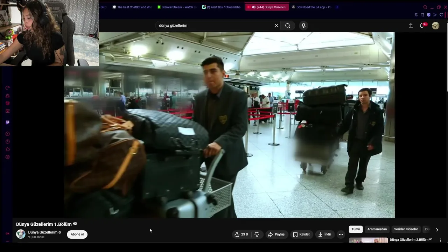Open the Dünya Güzellerim channel avatar

tap(21, 234)
